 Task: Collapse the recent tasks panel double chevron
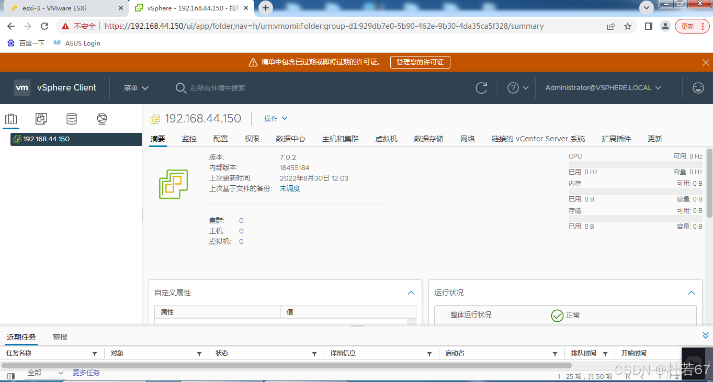[x=706, y=335]
